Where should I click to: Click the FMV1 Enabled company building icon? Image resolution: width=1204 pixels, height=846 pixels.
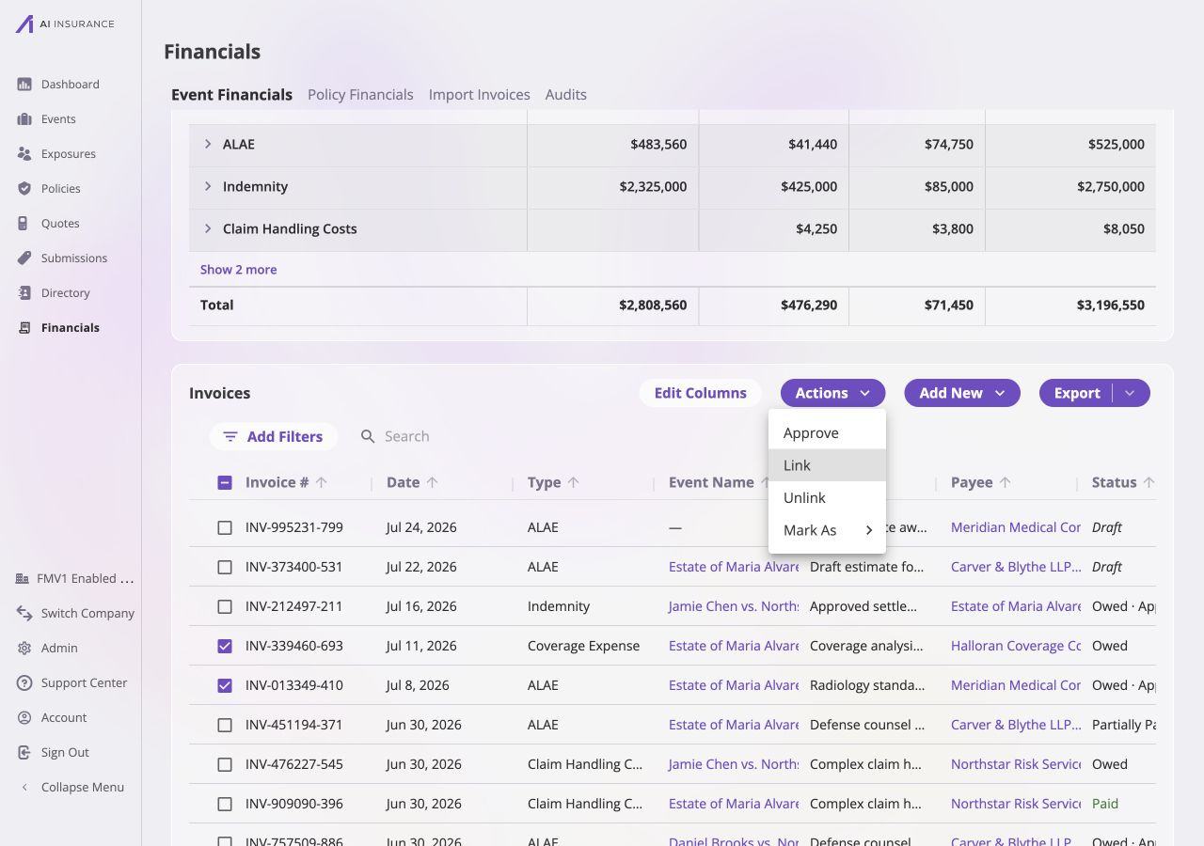(x=23, y=579)
